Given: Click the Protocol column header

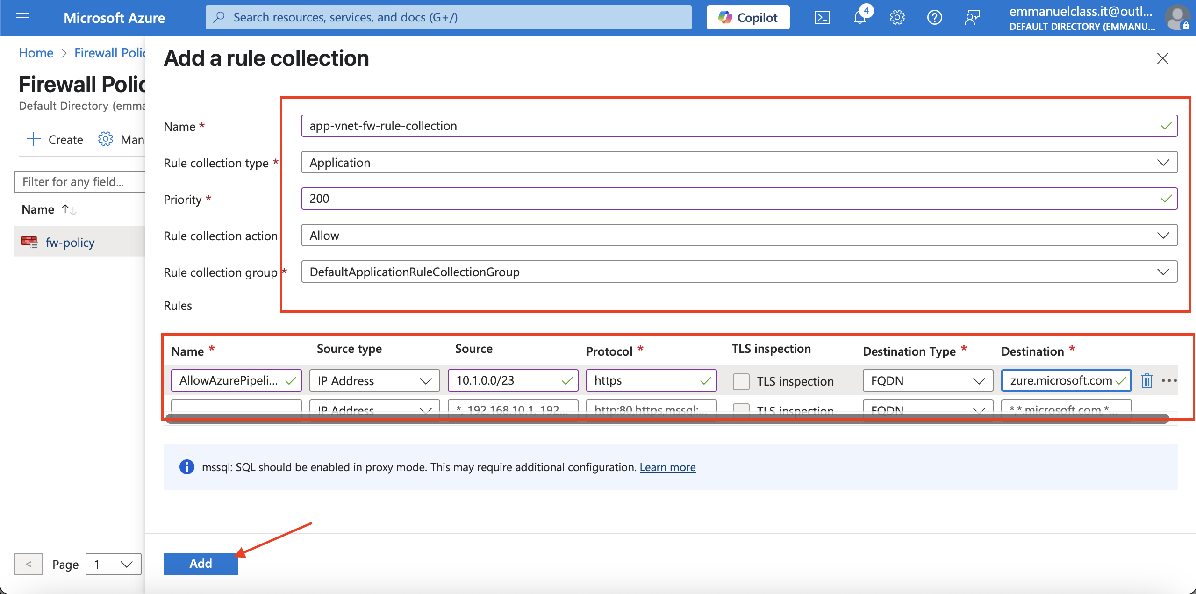Looking at the screenshot, I should coord(609,351).
